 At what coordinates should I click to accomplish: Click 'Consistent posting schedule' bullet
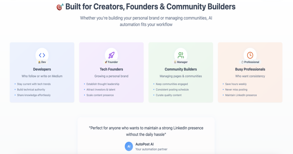pyautogui.click(x=172, y=90)
